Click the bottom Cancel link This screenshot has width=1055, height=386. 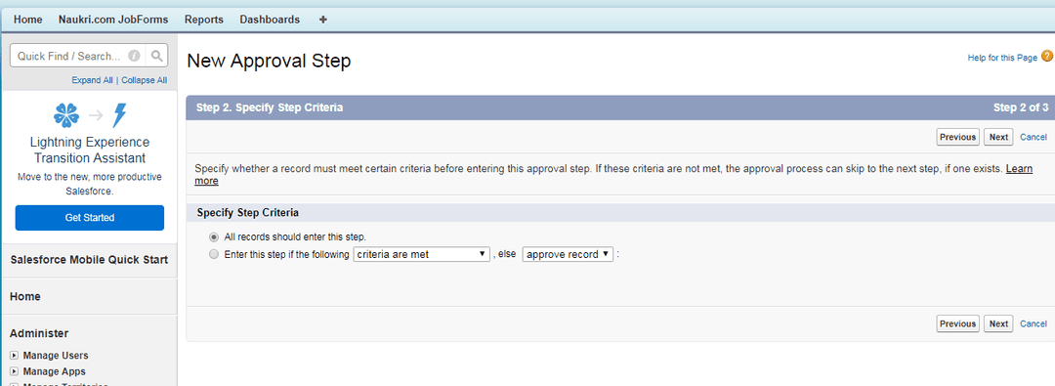point(1034,324)
